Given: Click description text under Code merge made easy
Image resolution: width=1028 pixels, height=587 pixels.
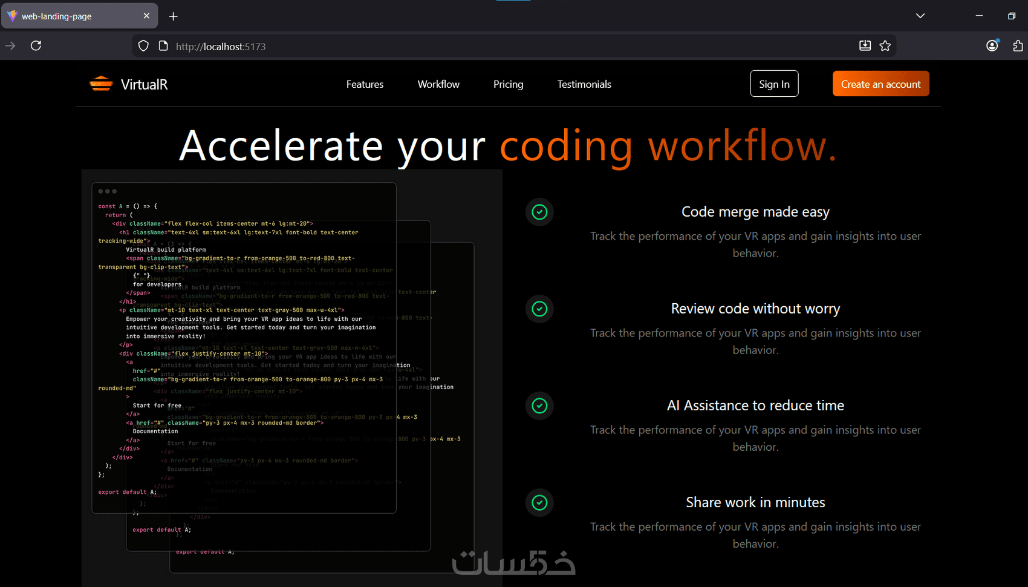Looking at the screenshot, I should coord(755,244).
